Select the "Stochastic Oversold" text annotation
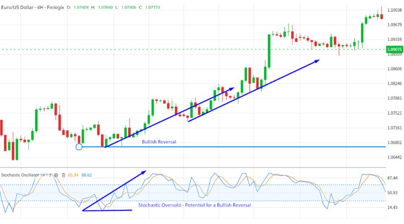The height and width of the screenshot is (224, 404). (194, 205)
